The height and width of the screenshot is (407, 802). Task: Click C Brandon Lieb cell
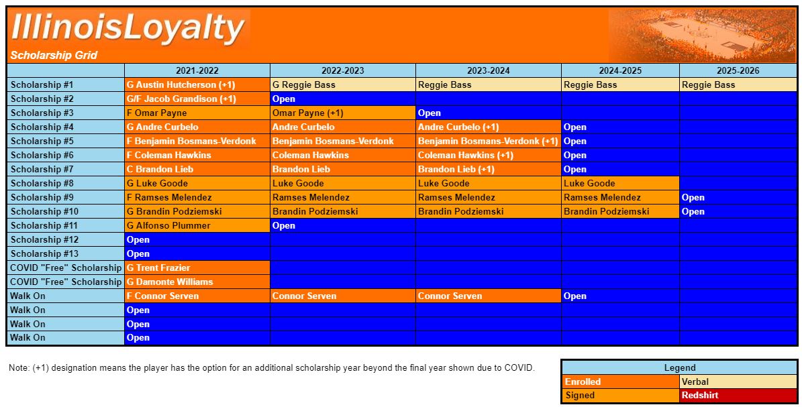click(x=197, y=169)
